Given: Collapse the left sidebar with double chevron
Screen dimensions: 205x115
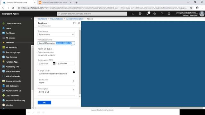Looking at the screenshot, I should (32, 19).
